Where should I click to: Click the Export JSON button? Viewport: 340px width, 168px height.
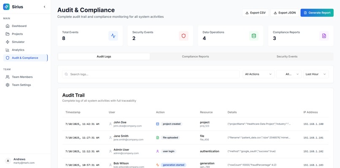(285, 13)
